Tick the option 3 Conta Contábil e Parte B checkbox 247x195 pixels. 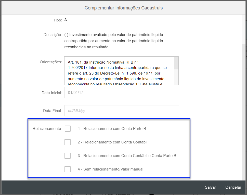tap(68, 156)
